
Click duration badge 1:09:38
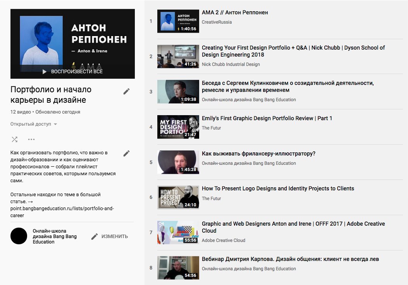[x=188, y=99]
